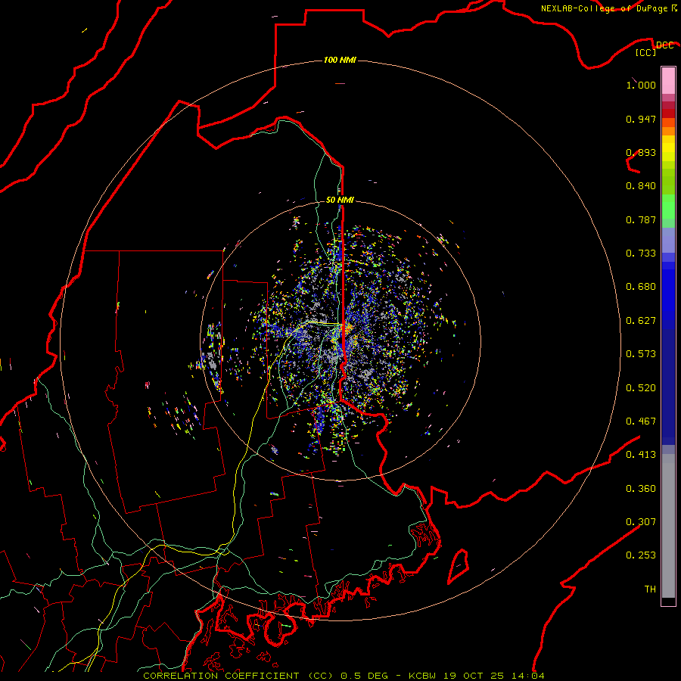
Task: Click the 0.627 scale value
Action: pos(641,321)
